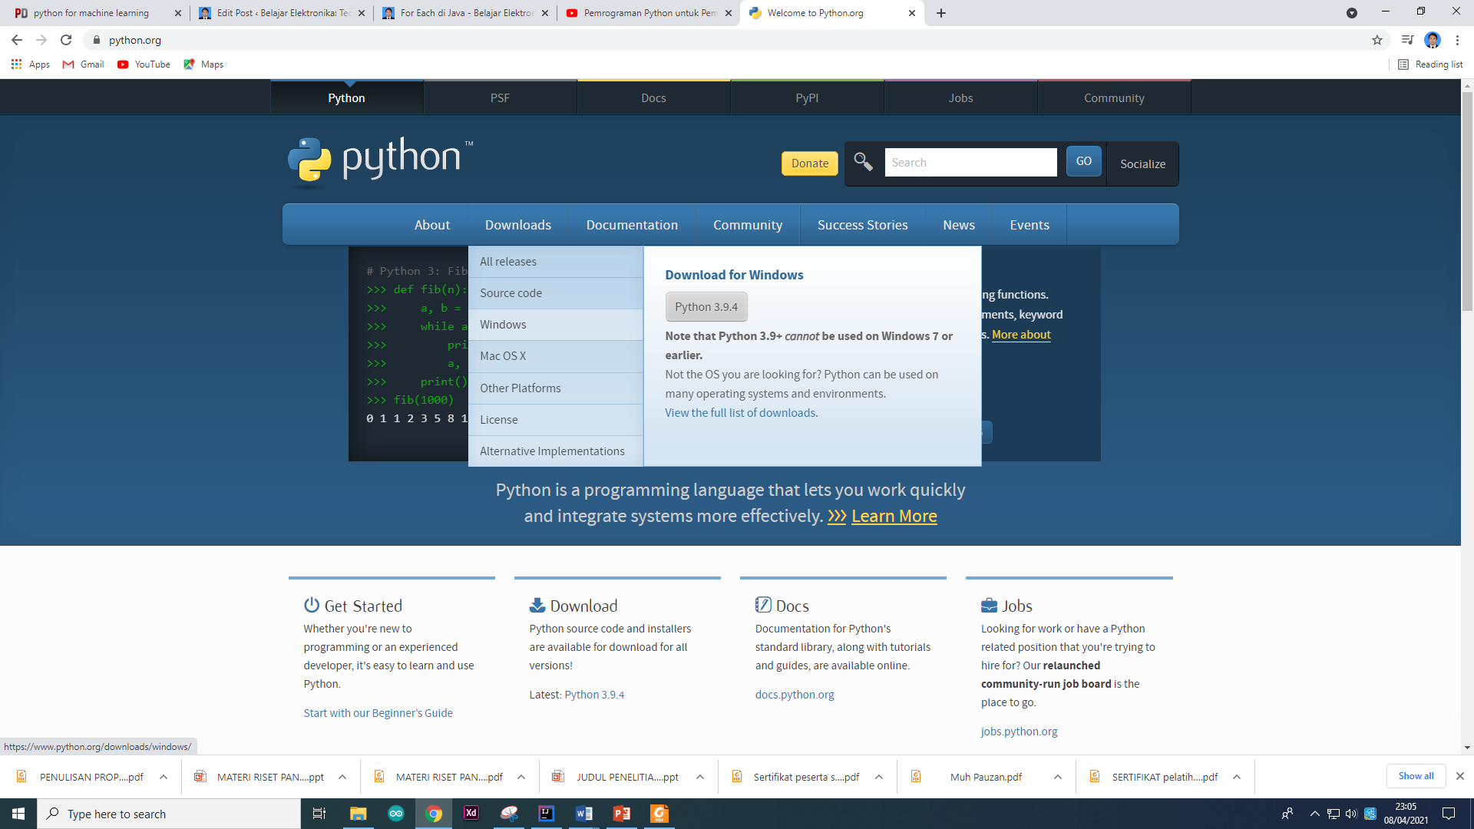Open File Explorer from the taskbar
1474x829 pixels.
358,814
